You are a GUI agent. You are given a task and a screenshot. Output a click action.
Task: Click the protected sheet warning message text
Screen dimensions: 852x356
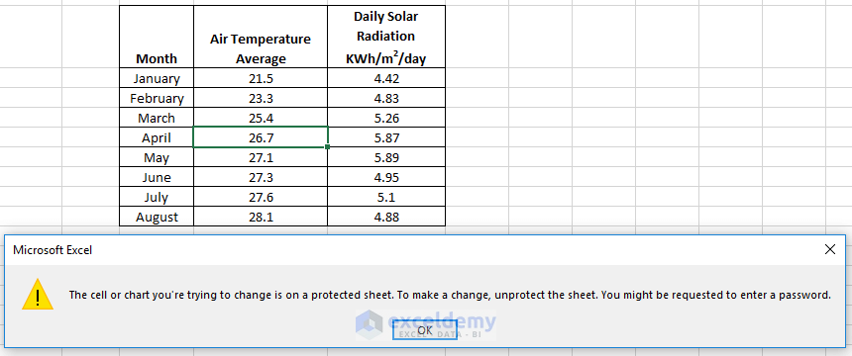[x=450, y=296]
